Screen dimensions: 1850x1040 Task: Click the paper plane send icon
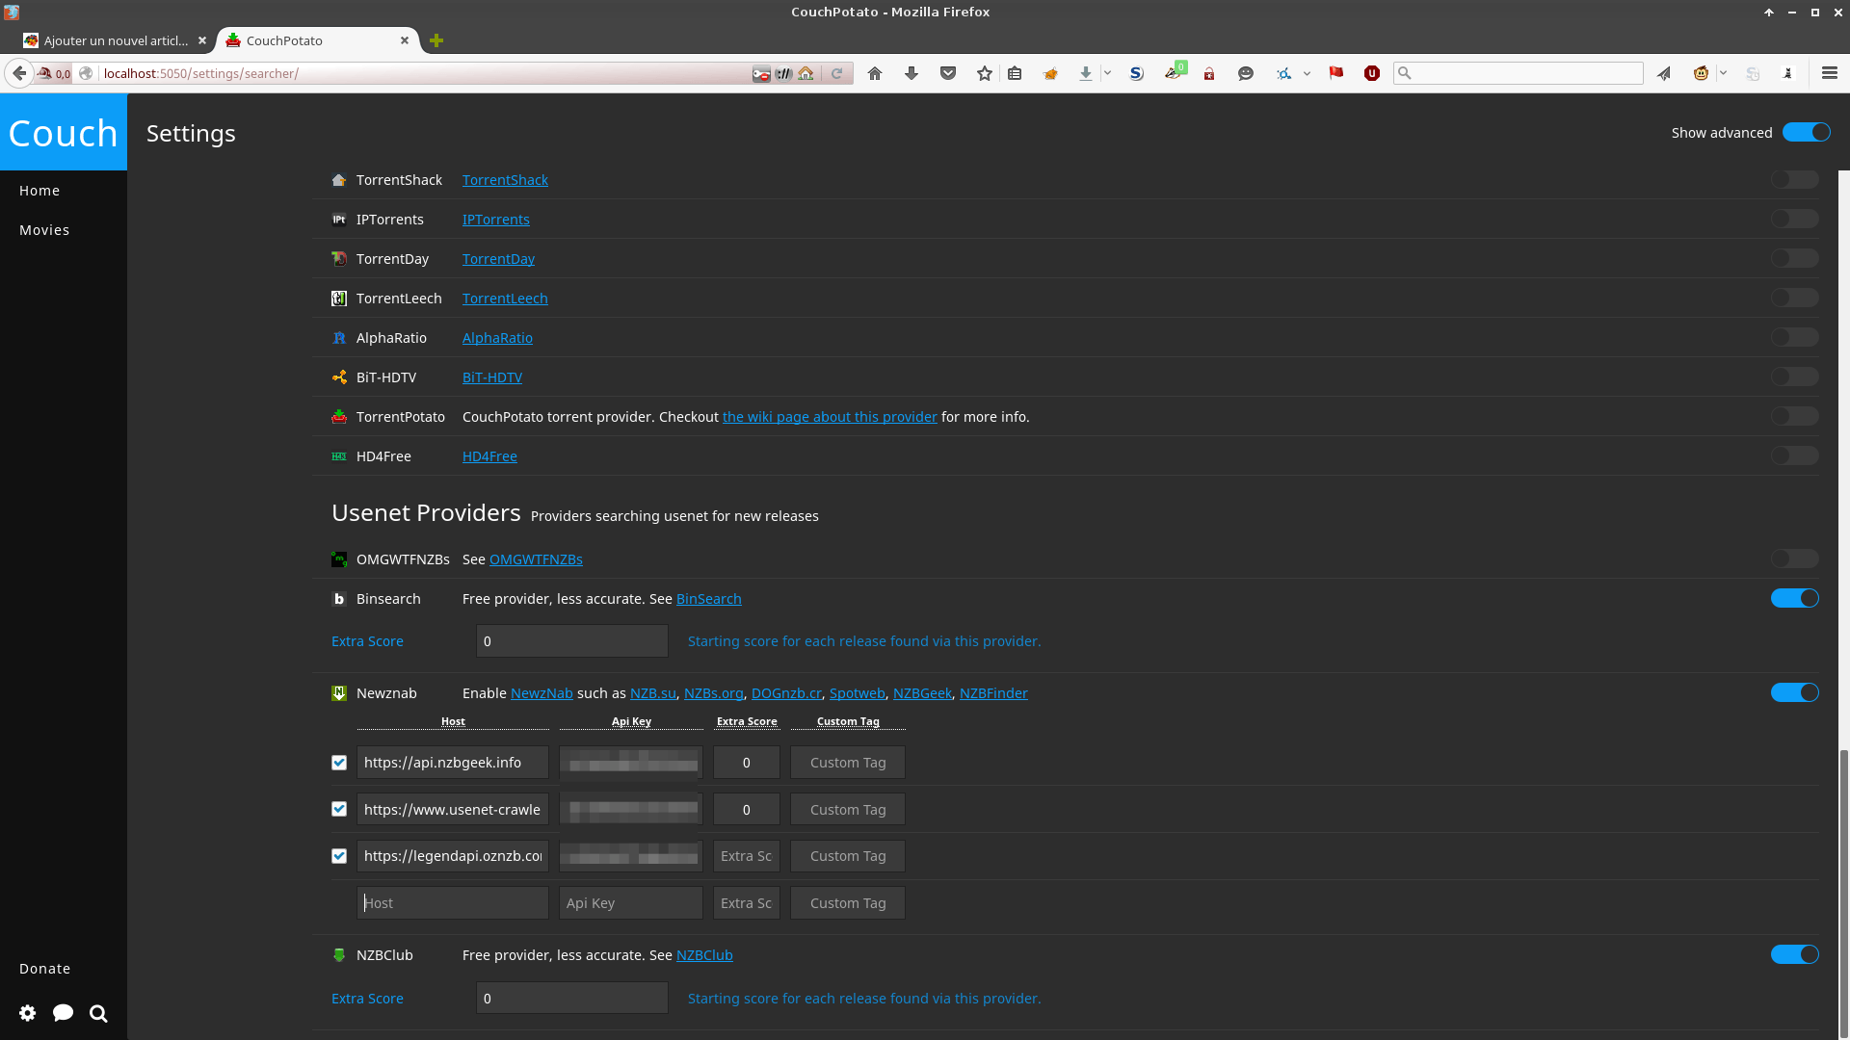click(x=1664, y=73)
